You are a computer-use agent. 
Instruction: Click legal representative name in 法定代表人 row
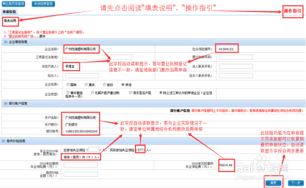(70, 67)
